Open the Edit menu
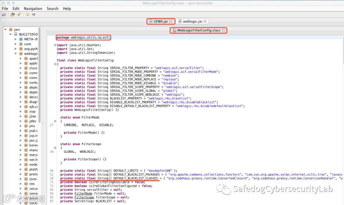The width and height of the screenshot is (344, 205). [x=16, y=9]
